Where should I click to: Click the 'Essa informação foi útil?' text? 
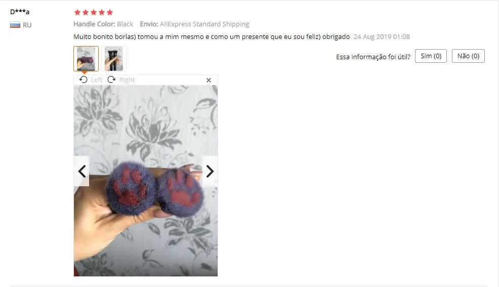[x=373, y=57]
